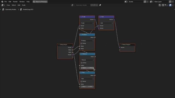175x98 pixels.
Task: Collapse the math Add node chevron
Action: [81, 73]
